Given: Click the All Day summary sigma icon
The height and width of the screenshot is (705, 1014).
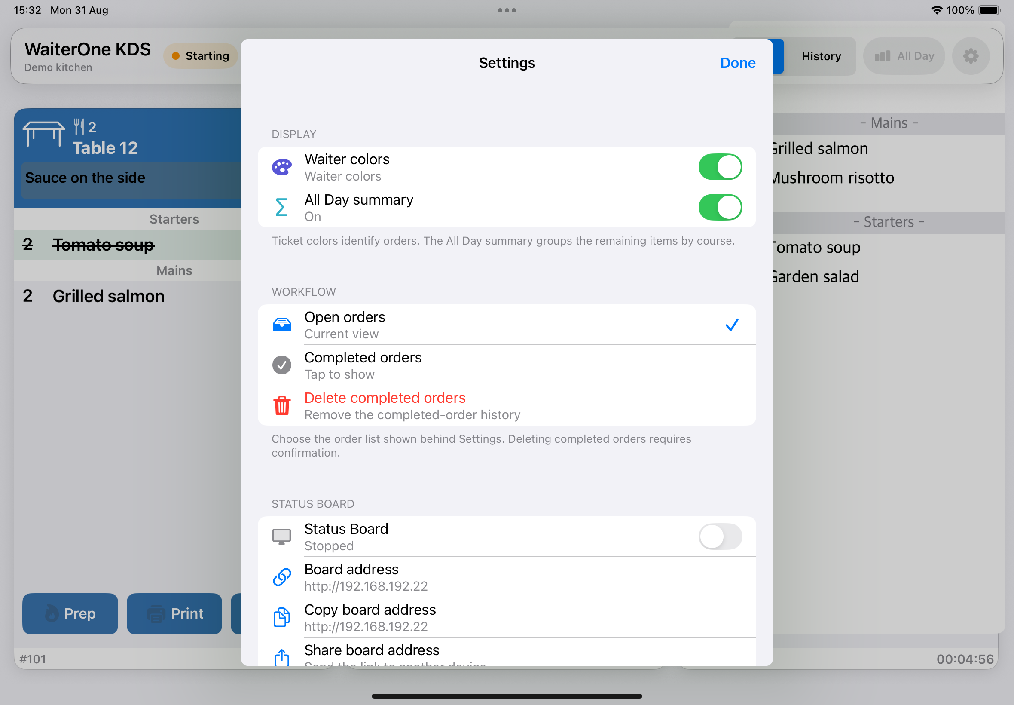Looking at the screenshot, I should 281,207.
